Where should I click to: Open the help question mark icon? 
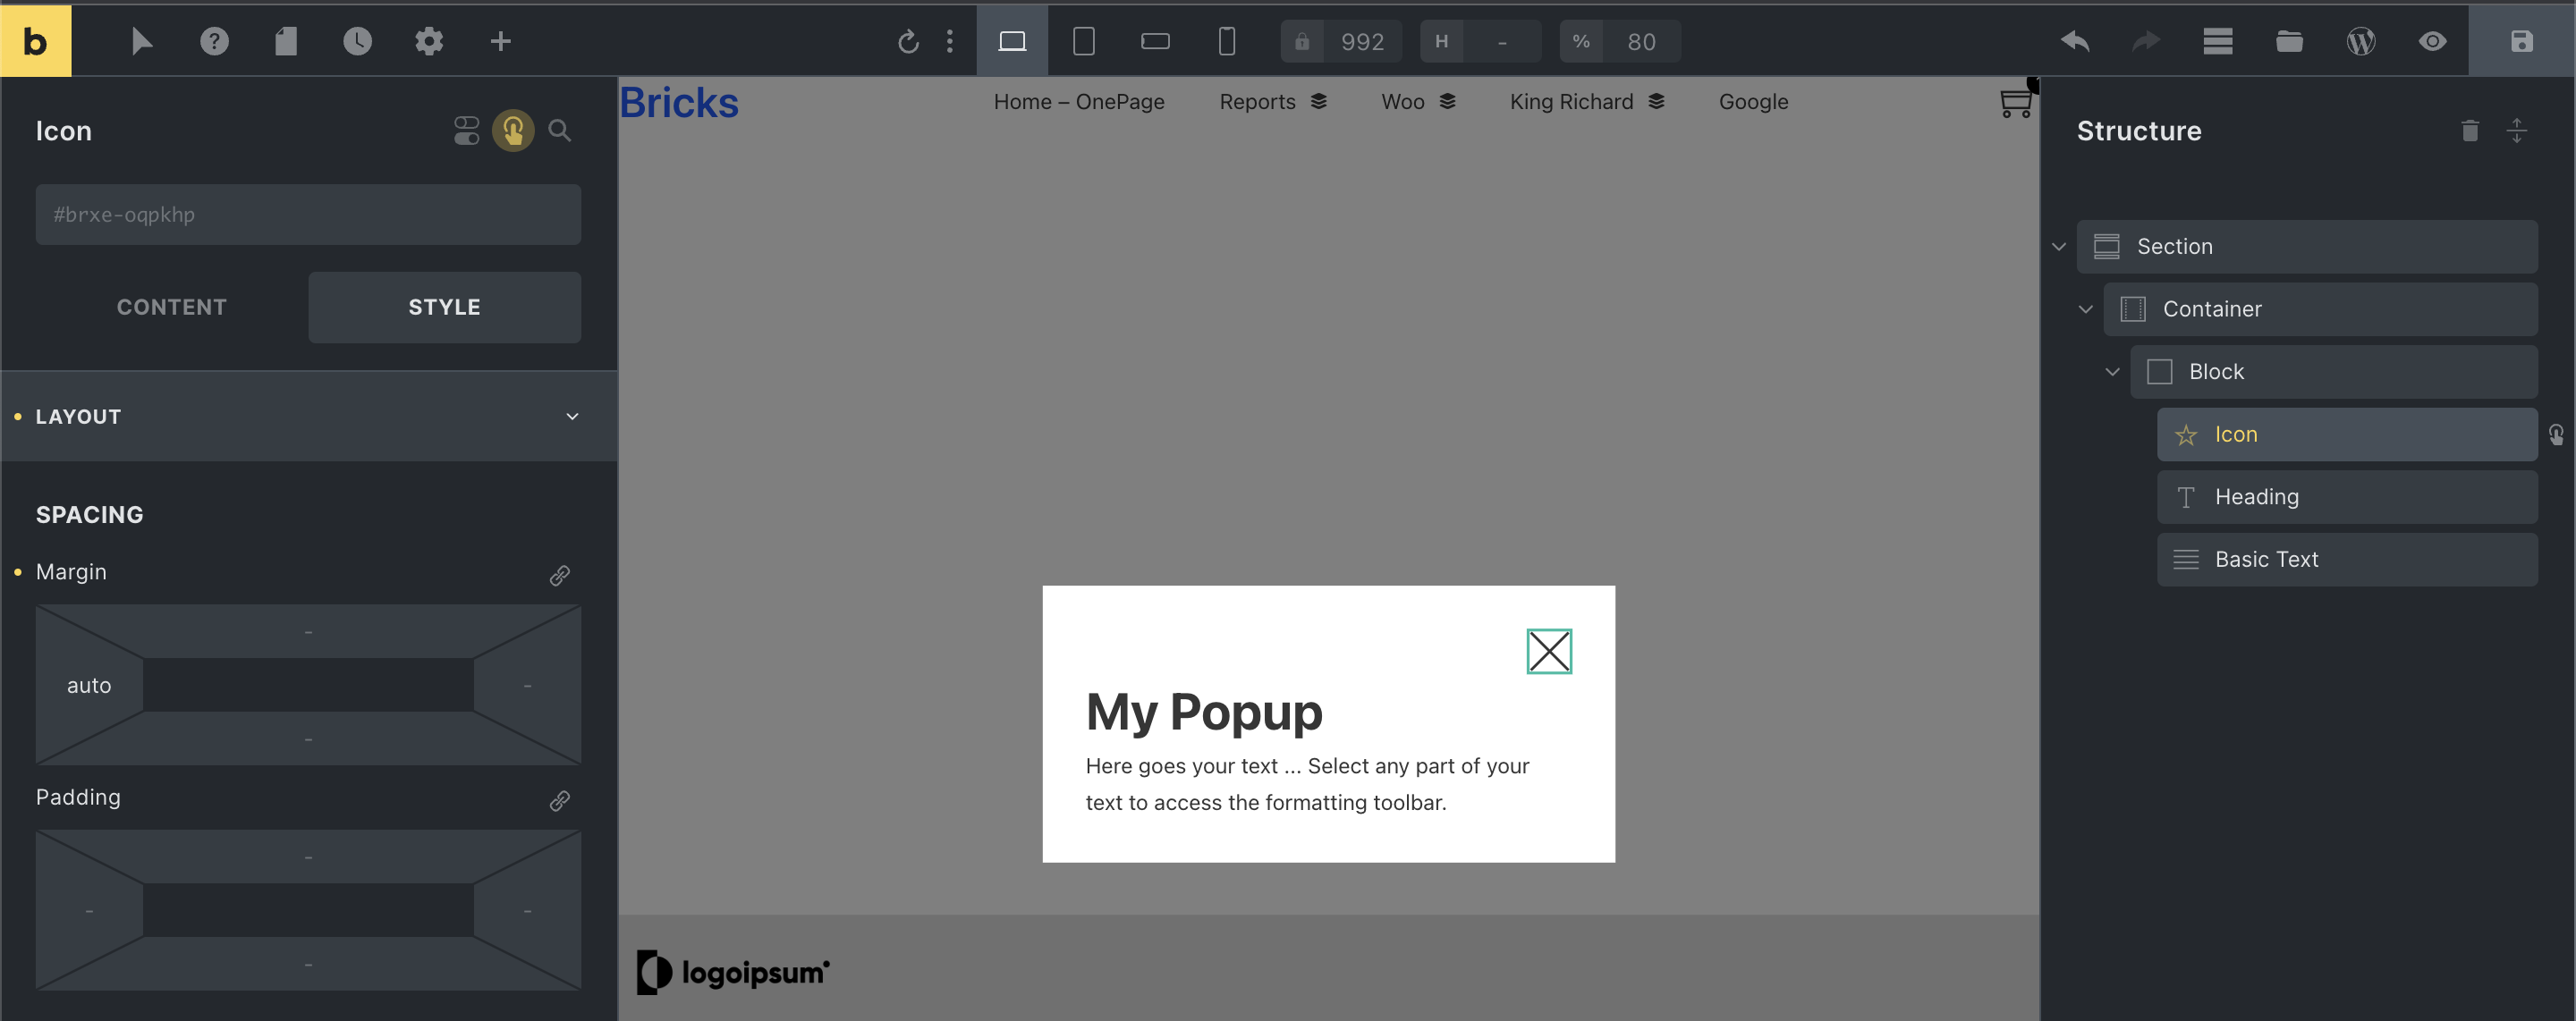pyautogui.click(x=214, y=41)
